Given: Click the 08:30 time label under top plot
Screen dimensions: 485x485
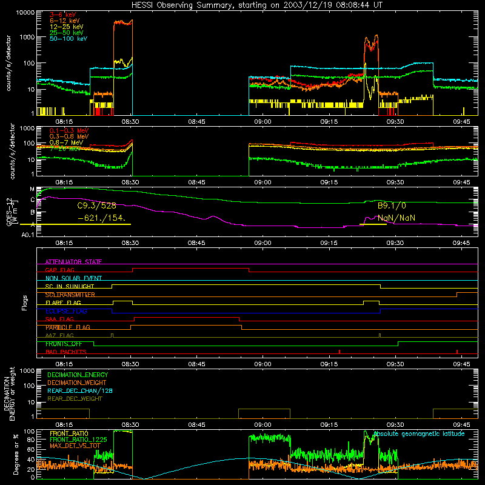Looking at the screenshot, I should (130, 122).
